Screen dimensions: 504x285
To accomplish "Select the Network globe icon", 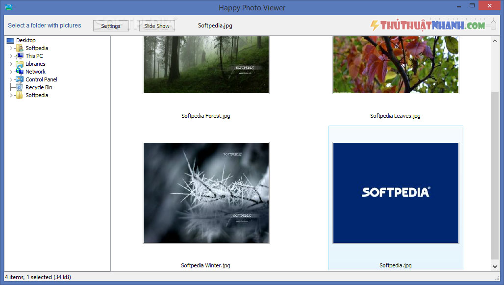I will pos(20,72).
